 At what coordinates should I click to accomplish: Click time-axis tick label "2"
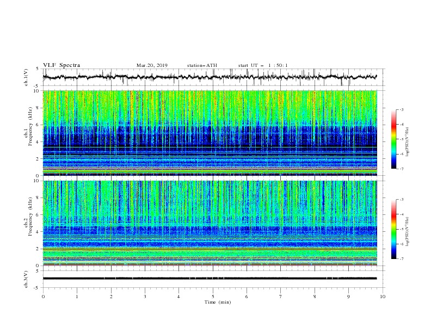click(111, 297)
